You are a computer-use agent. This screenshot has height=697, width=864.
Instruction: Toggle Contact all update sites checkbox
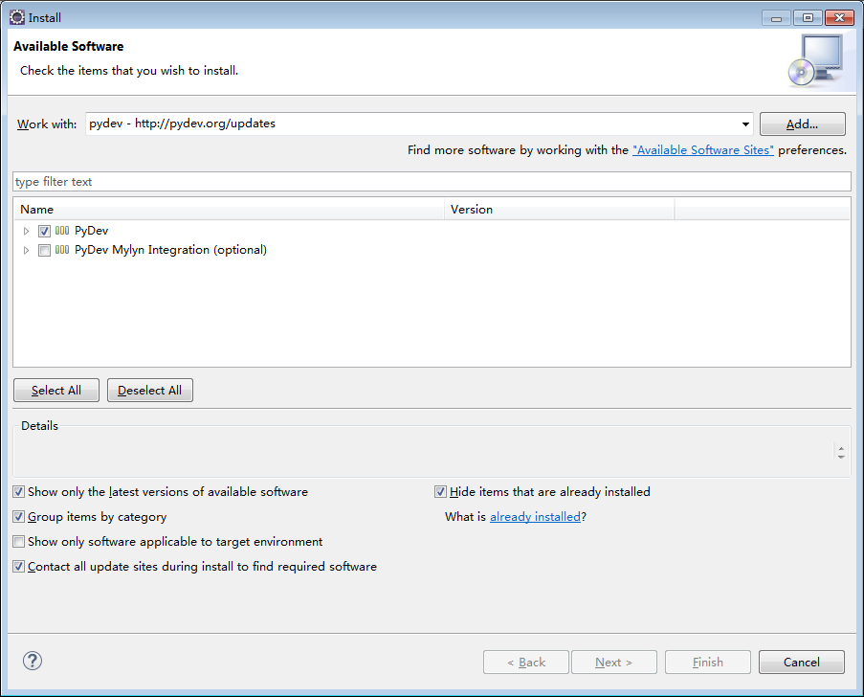19,567
